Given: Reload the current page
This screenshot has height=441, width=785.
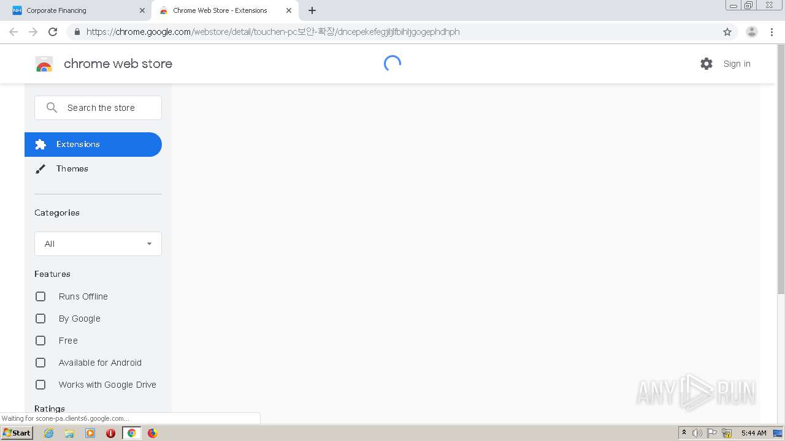Looking at the screenshot, I should tap(53, 32).
